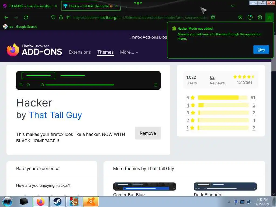Switch to the STEAMRIP tab

[30, 6]
